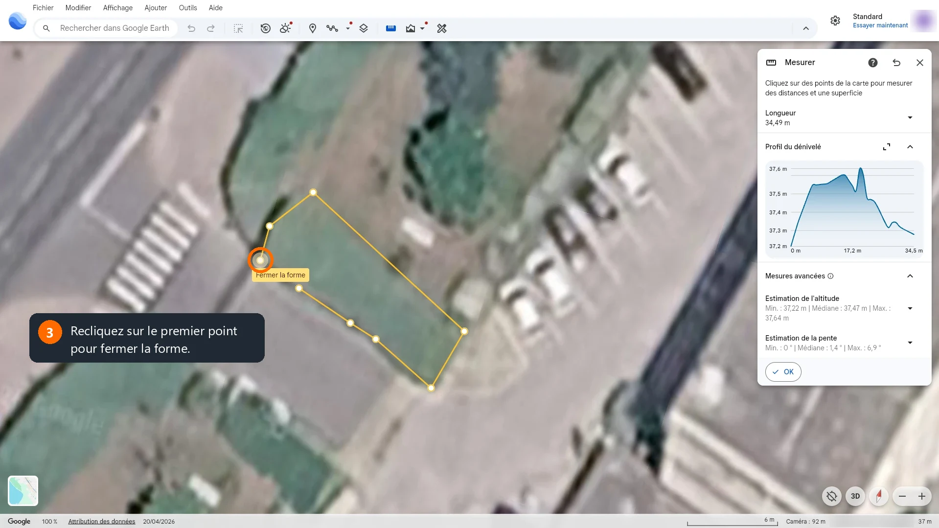939x528 pixels.
Task: Click the redo arrow in toolbar
Action: (211, 28)
